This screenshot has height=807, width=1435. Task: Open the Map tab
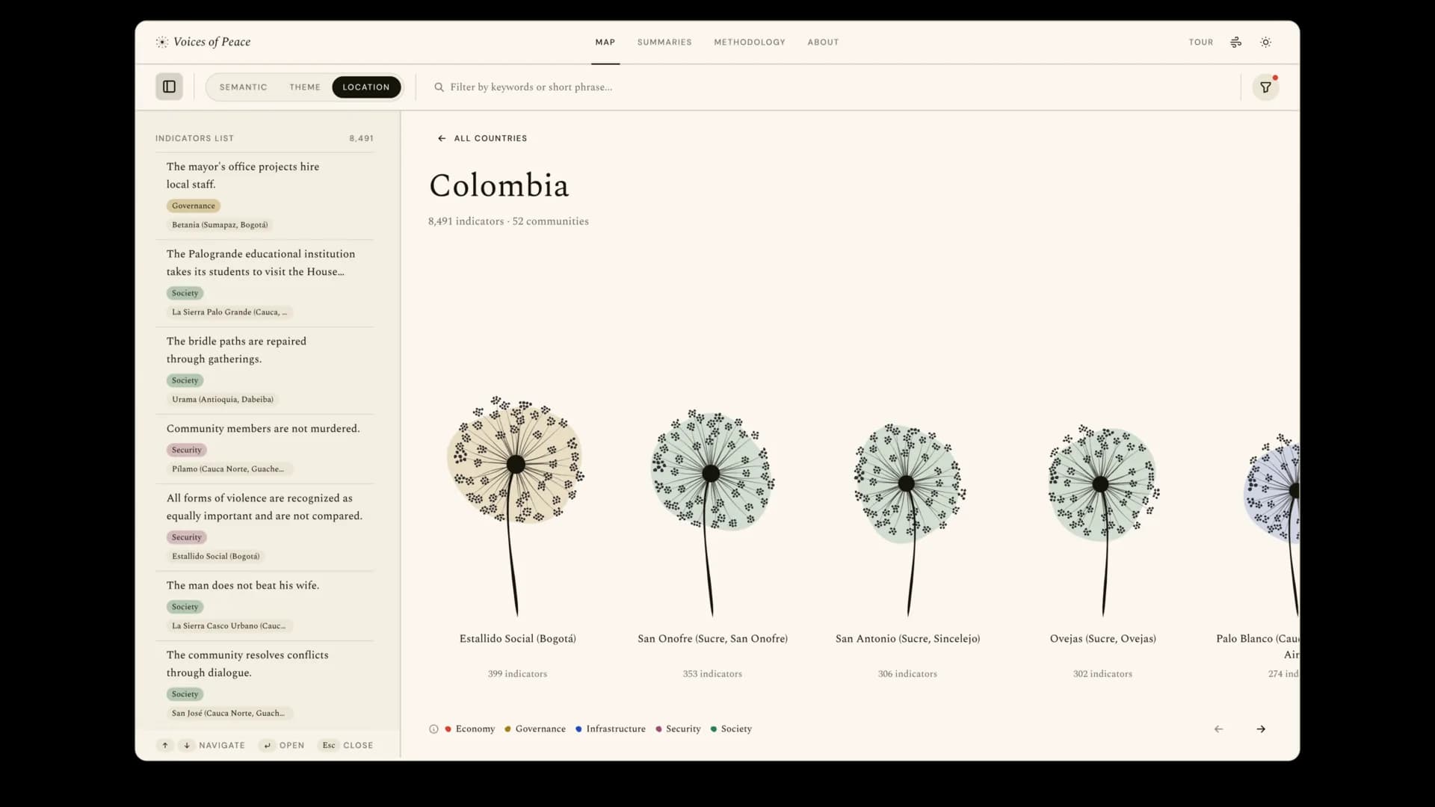pyautogui.click(x=605, y=43)
